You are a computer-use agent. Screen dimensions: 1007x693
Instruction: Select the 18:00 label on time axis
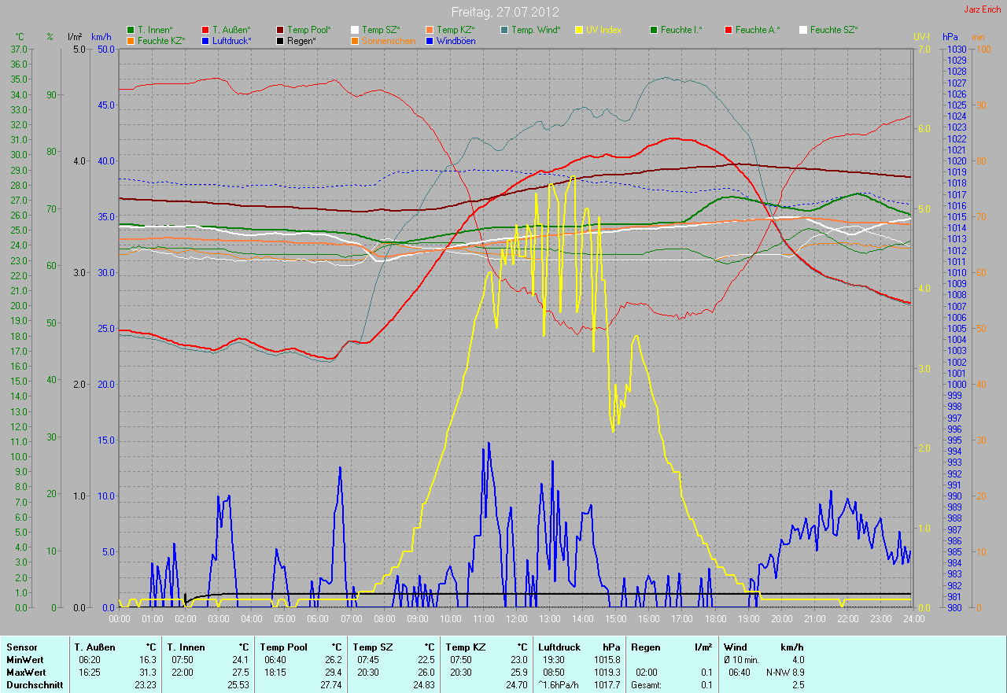[x=714, y=619]
